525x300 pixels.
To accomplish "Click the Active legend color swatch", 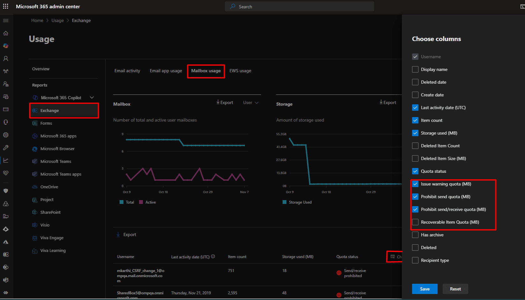I will click(x=141, y=202).
